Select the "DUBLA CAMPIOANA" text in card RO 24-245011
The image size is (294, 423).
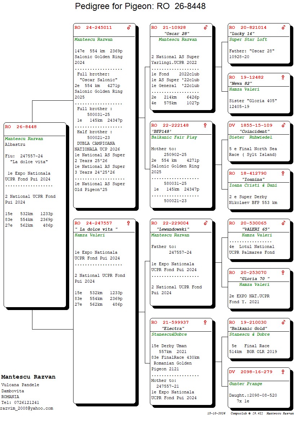[96, 143]
